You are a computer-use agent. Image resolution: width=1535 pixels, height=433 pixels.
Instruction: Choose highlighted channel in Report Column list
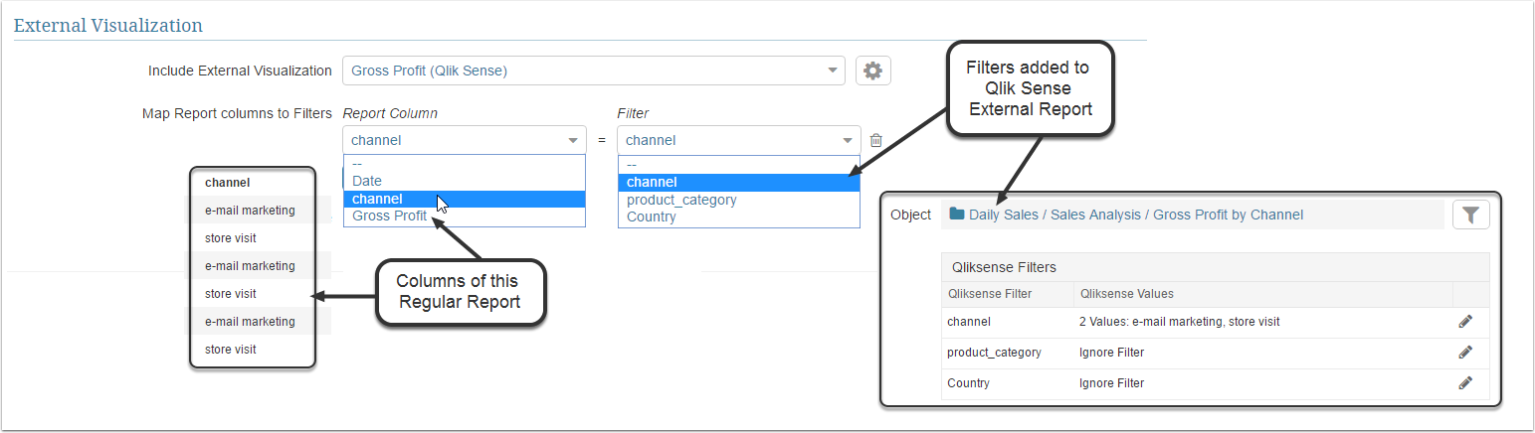(377, 199)
